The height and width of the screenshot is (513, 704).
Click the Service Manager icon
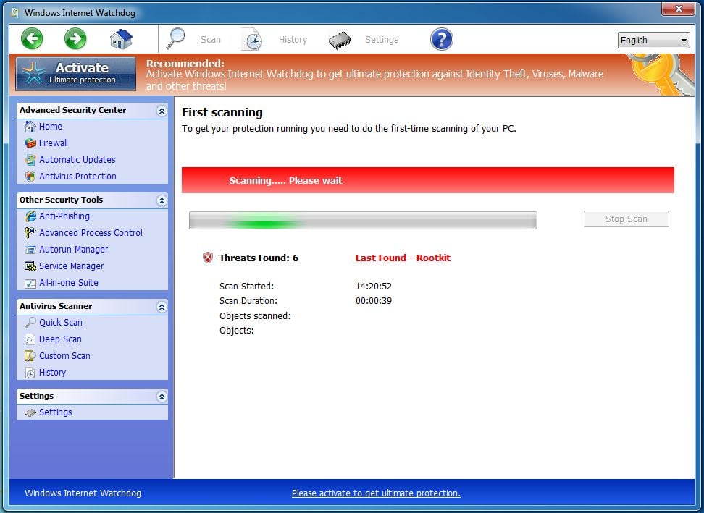(30, 266)
